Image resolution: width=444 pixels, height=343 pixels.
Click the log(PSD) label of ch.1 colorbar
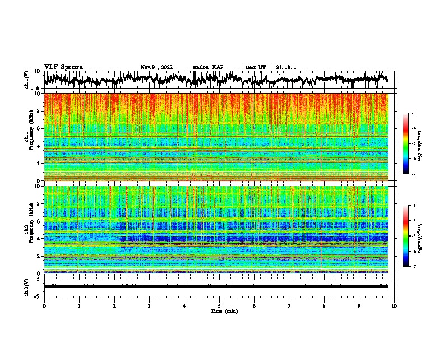419,146
